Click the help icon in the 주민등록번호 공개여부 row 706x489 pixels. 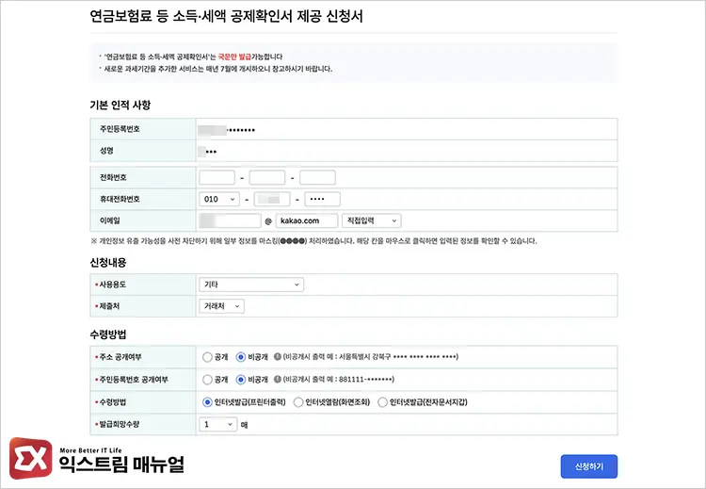[x=278, y=380]
